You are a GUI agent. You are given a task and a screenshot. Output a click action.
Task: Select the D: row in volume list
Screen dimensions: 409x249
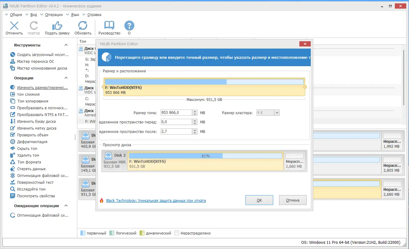pyautogui.click(x=87, y=76)
